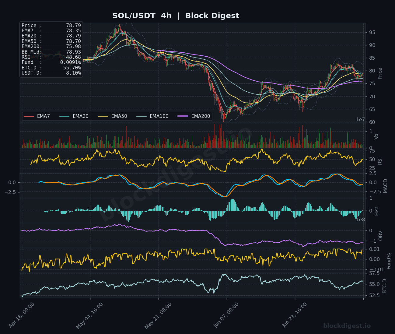Image resolution: width=395 pixels, height=334 pixels.
Task: Click the yellow EMA50 legend line swatch
Action: click(x=103, y=116)
